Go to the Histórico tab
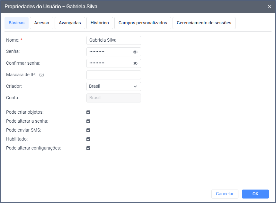 (100, 23)
